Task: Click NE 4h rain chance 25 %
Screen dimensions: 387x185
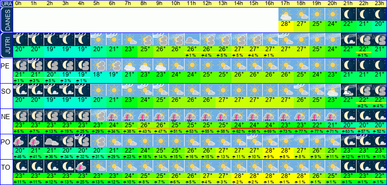Action: pyautogui.click(x=83, y=132)
